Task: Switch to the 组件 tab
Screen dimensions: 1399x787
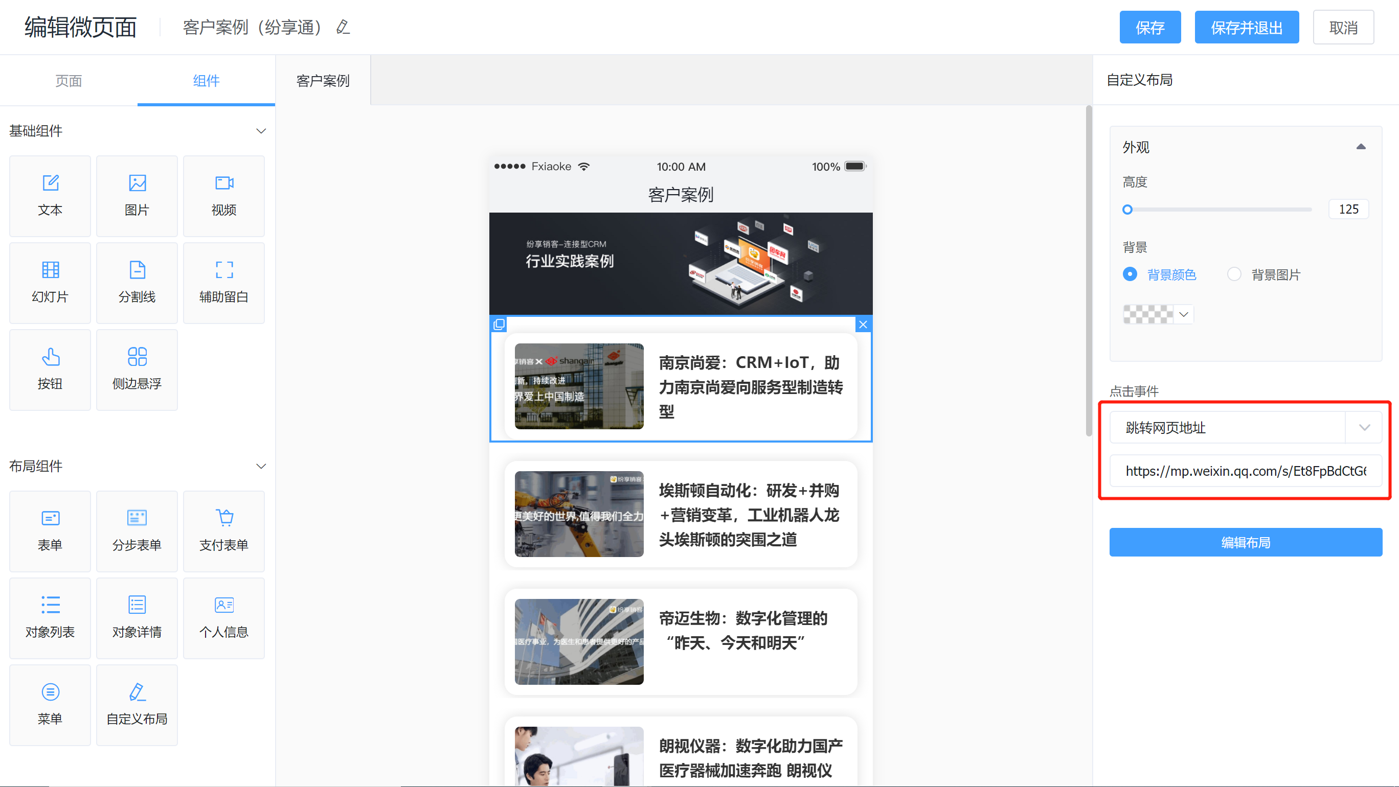Action: tap(207, 80)
